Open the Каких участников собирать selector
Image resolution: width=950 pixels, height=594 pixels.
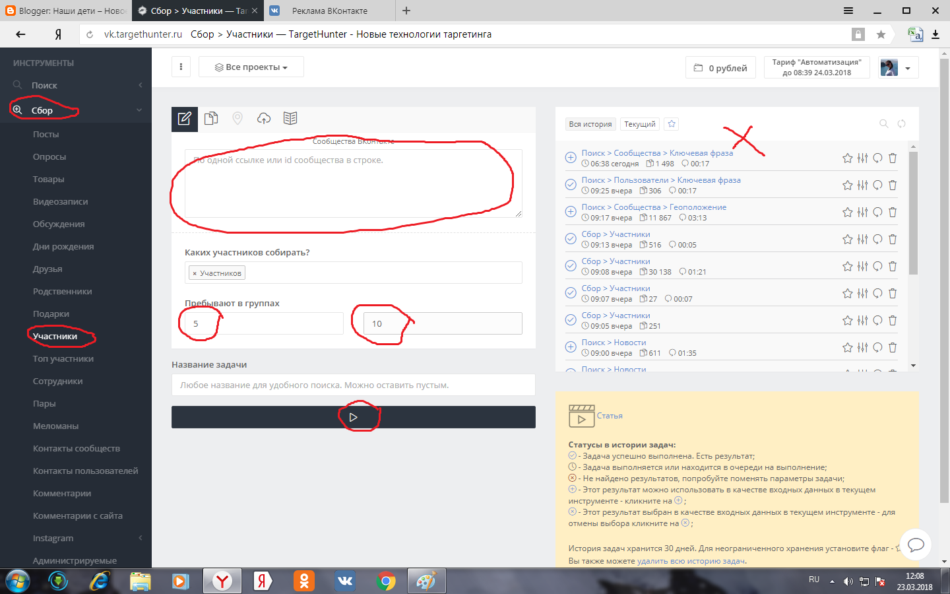pos(354,273)
